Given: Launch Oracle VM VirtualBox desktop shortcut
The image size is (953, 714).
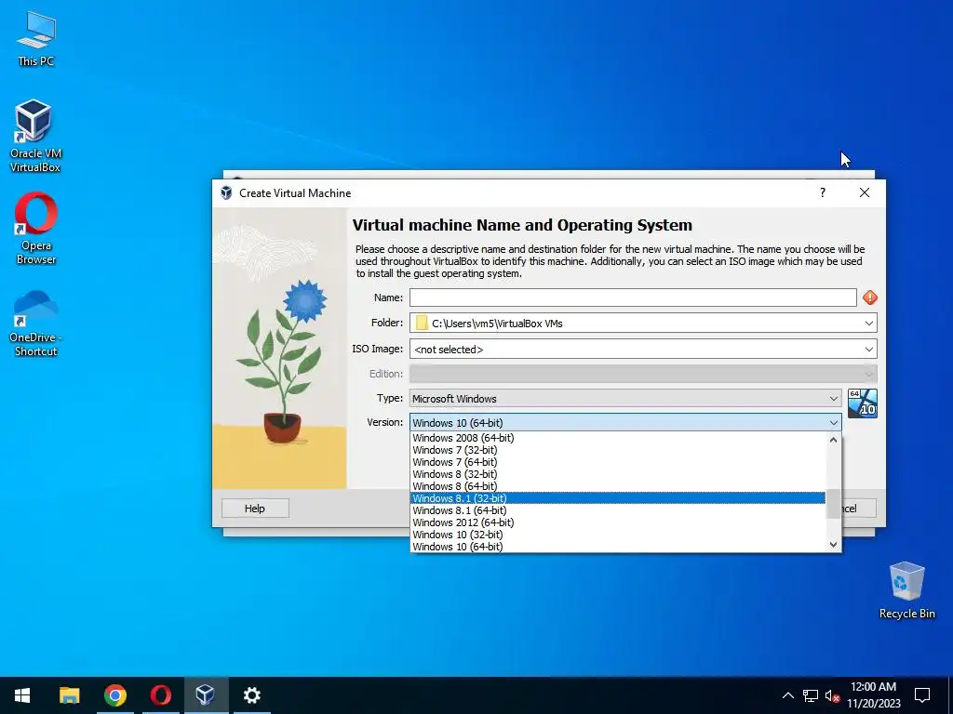Looking at the screenshot, I should tap(35, 136).
